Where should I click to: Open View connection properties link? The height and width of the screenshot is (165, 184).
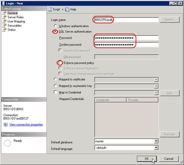(26, 125)
